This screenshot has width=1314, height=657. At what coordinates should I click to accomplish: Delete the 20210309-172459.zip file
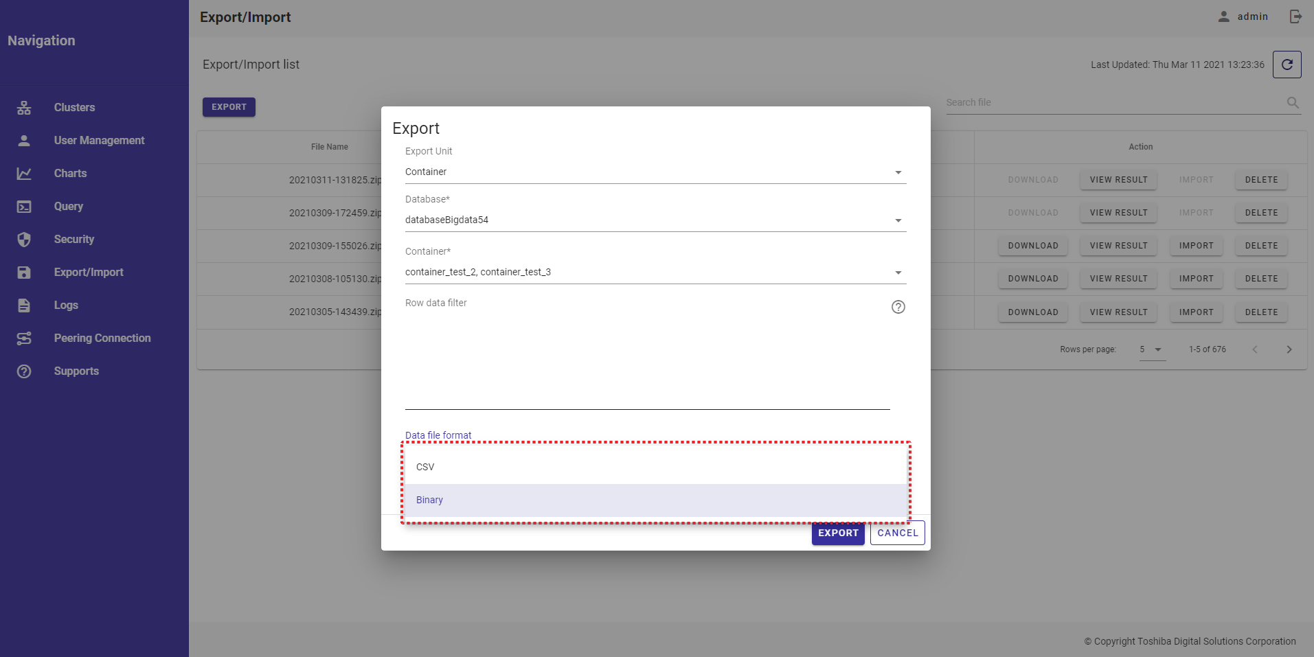[1261, 213]
